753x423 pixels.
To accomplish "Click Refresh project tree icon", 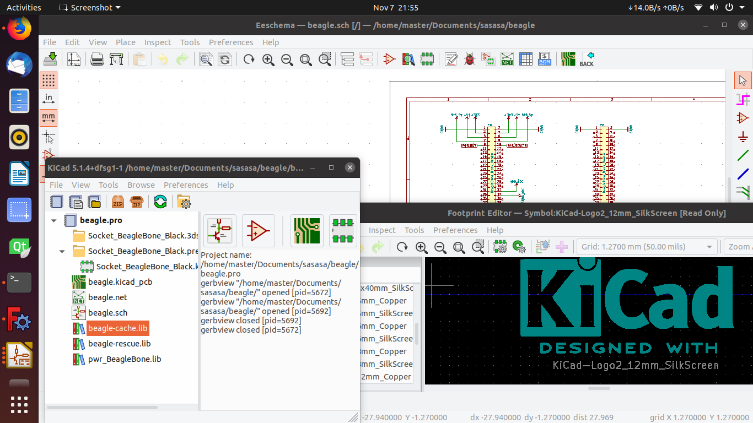I will point(160,202).
